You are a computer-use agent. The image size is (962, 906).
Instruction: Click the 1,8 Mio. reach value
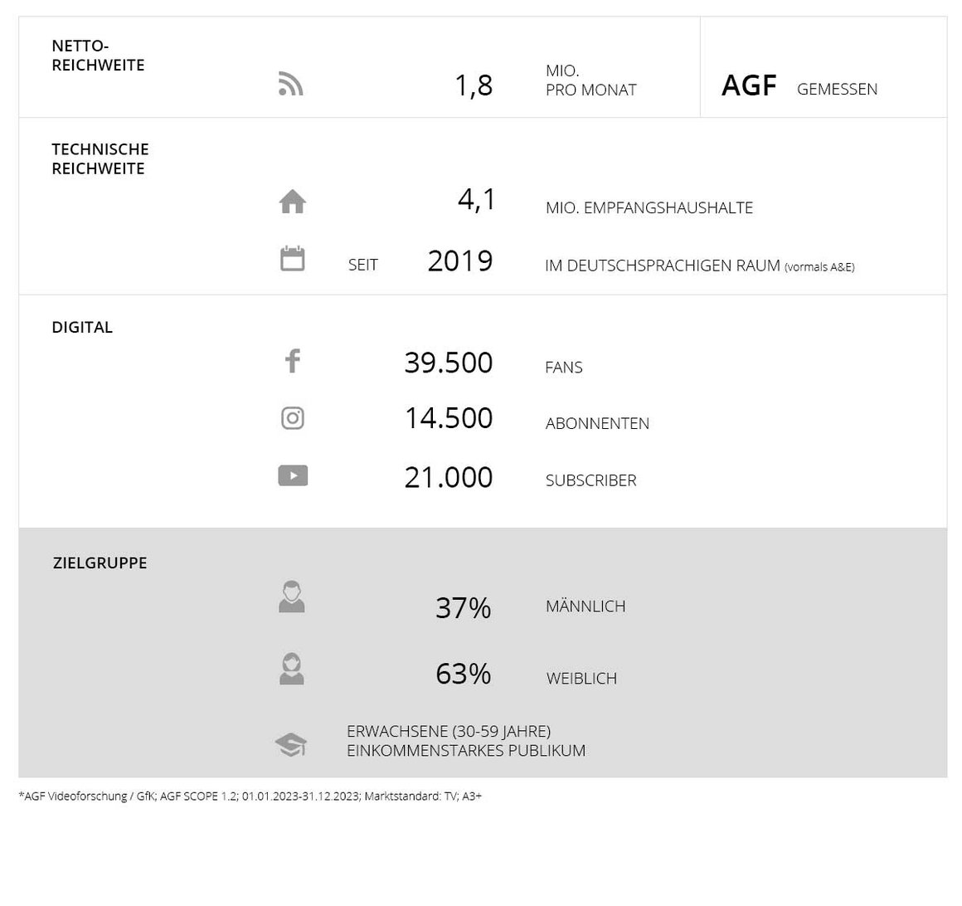tap(474, 85)
